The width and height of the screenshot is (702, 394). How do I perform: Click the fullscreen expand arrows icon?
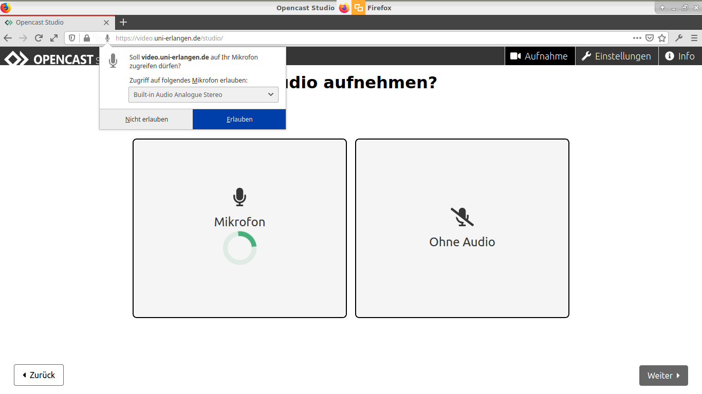tap(54, 38)
